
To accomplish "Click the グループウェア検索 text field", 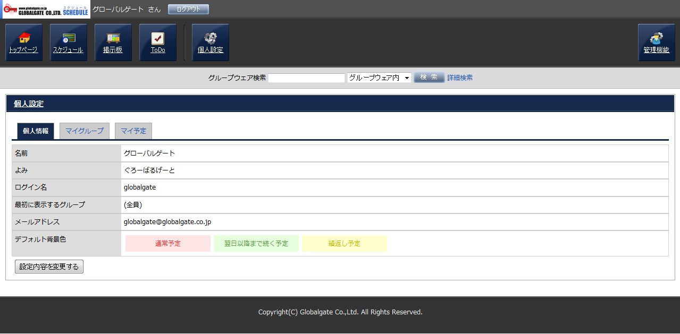I will [306, 78].
